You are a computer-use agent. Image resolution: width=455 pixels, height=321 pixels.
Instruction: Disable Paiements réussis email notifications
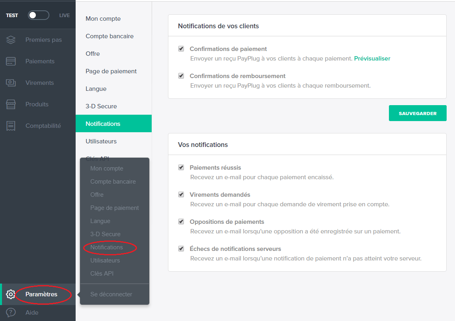[x=181, y=167]
